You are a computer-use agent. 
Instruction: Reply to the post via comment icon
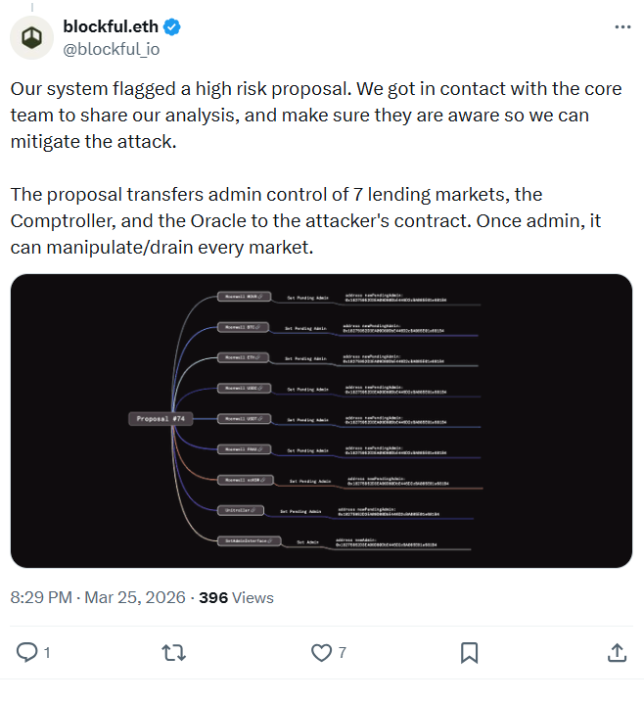point(28,652)
